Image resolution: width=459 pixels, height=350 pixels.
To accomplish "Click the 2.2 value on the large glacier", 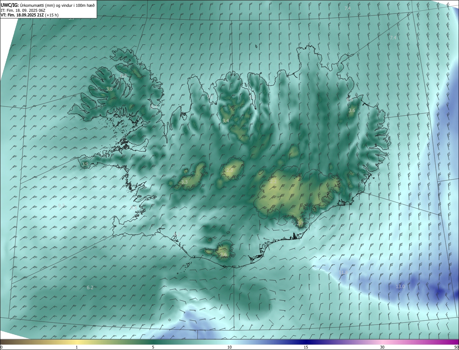I will coord(273,182).
